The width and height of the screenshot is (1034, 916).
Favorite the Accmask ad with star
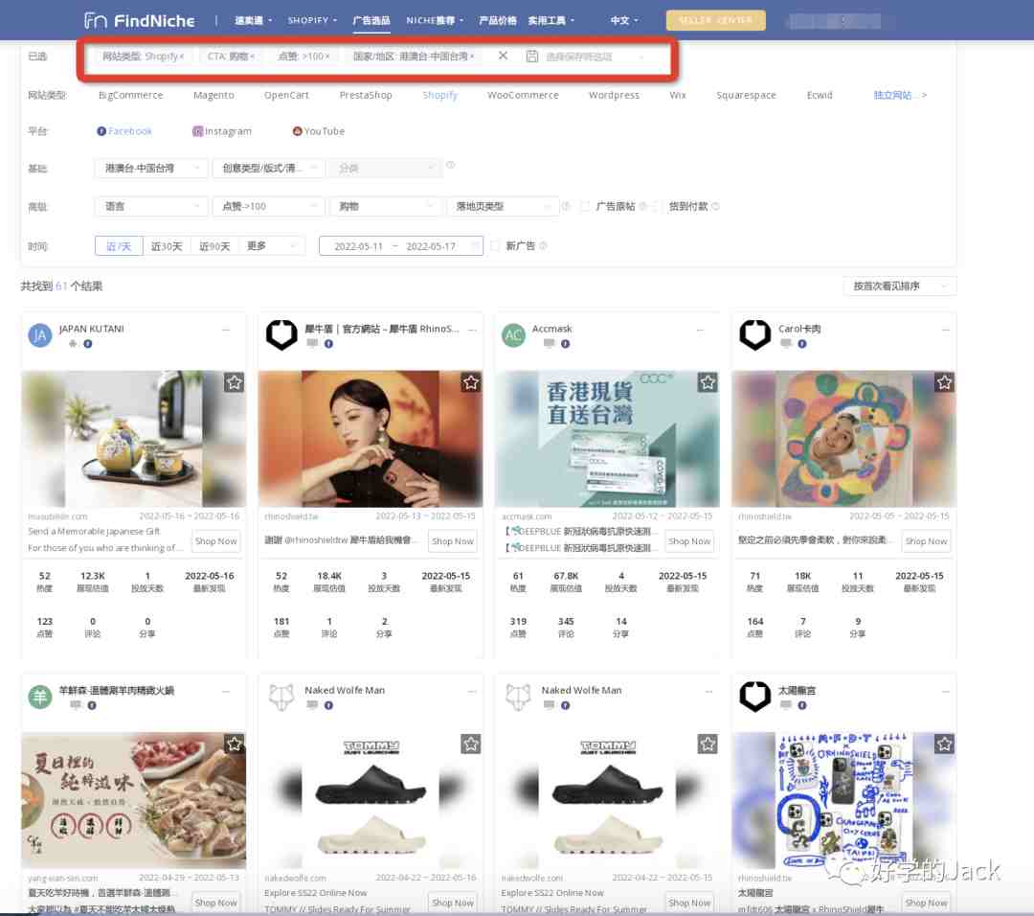click(708, 382)
